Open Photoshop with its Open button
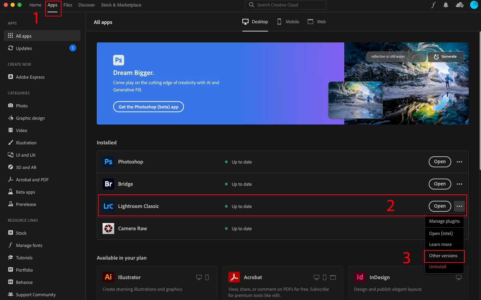This screenshot has width=481, height=300. coord(440,162)
